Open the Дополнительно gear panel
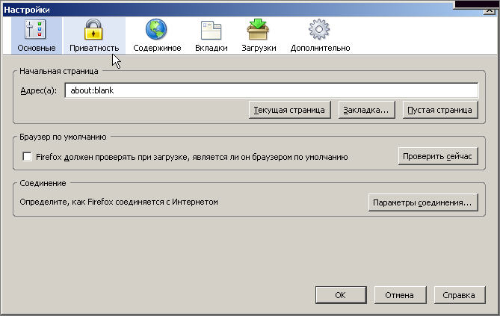This screenshot has height=316, width=500. tap(320, 36)
